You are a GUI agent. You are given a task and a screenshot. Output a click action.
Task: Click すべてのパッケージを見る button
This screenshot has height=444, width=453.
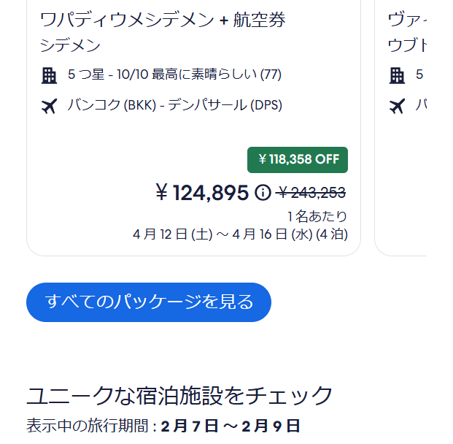(x=149, y=302)
